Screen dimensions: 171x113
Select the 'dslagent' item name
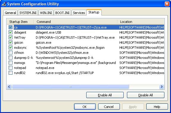pyautogui.click(x=20, y=32)
